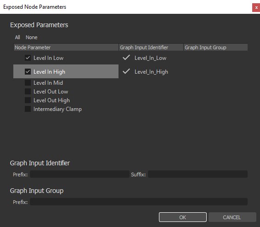Viewport: 260px width, 227px height.
Task: Click the checkmark icon beside Level_In_High
Action: [126, 71]
